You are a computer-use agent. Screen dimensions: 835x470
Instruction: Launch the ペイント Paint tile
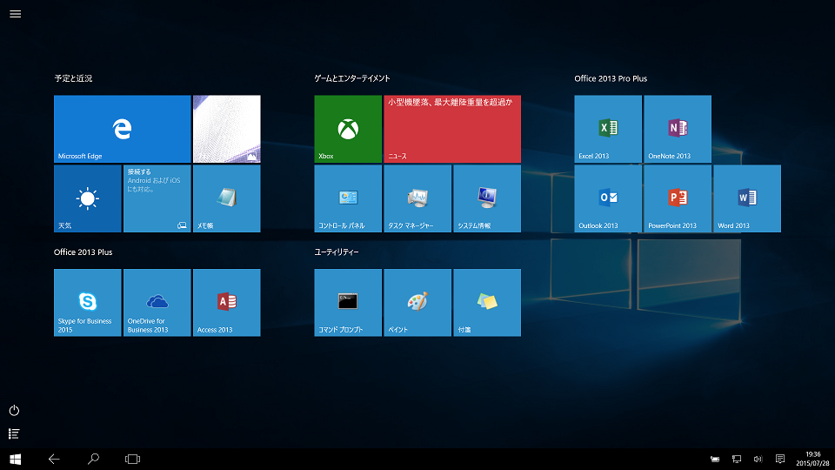click(417, 303)
